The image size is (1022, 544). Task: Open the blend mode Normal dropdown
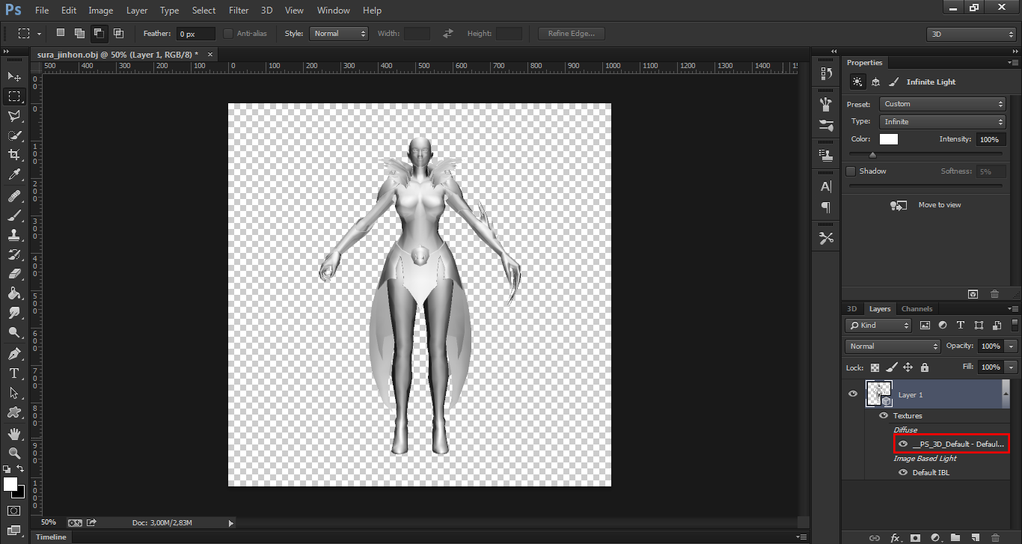click(893, 346)
